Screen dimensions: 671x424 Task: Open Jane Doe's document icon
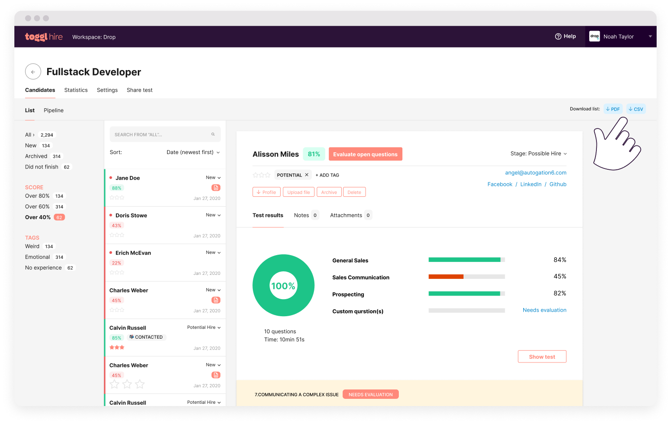point(216,188)
